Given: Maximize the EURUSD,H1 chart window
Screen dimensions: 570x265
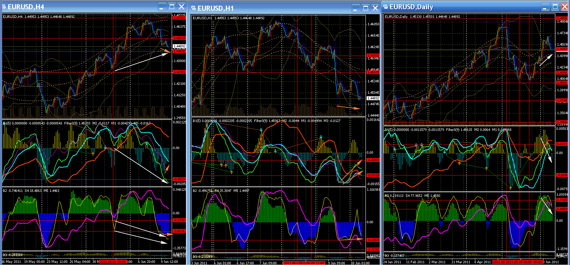Looking at the screenshot, I should 366,8.
